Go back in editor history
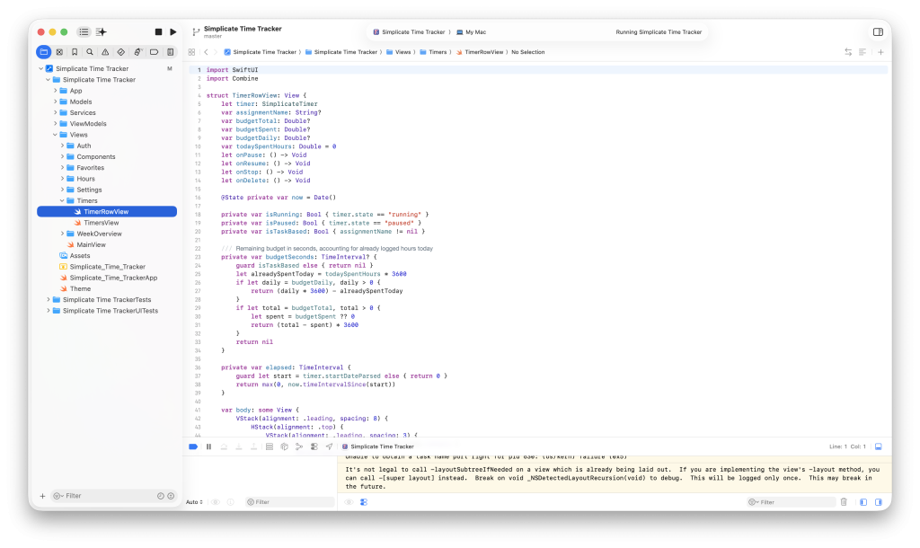 coord(206,51)
